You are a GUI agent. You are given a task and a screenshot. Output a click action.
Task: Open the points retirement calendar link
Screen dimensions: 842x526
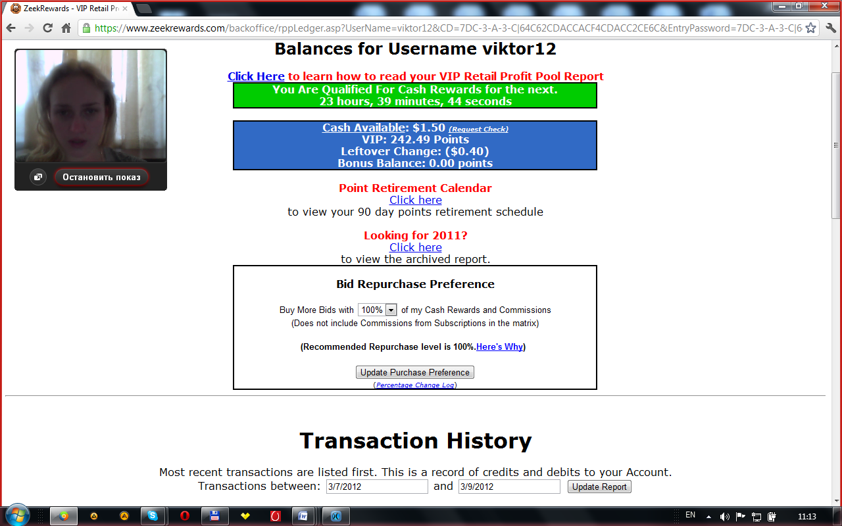pos(415,200)
